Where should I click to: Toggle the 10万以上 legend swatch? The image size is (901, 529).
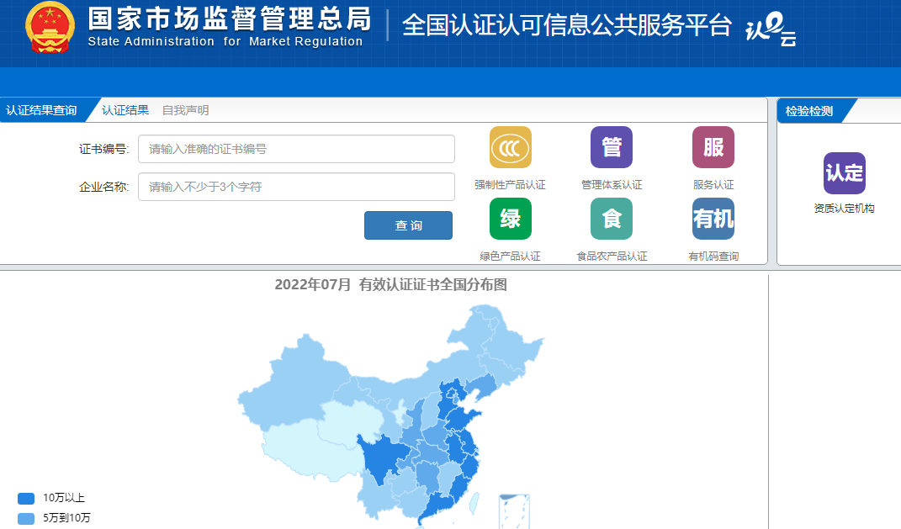point(26,498)
